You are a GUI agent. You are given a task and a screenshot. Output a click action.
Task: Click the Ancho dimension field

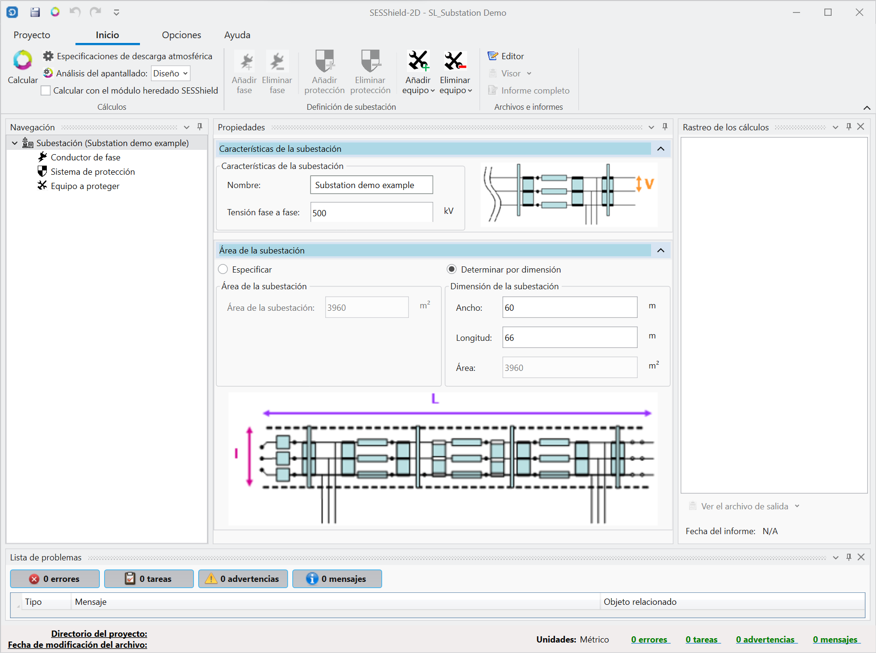click(570, 307)
